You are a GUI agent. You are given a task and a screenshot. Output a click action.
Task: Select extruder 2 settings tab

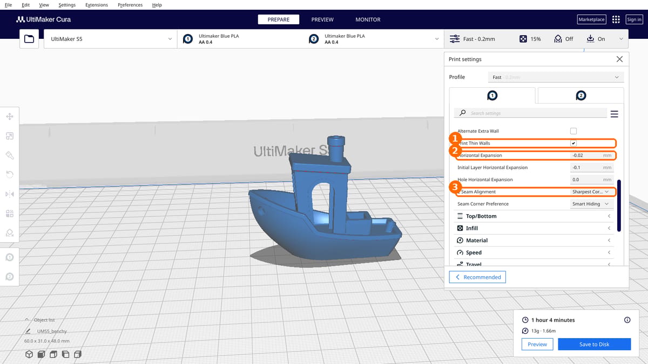pos(580,95)
